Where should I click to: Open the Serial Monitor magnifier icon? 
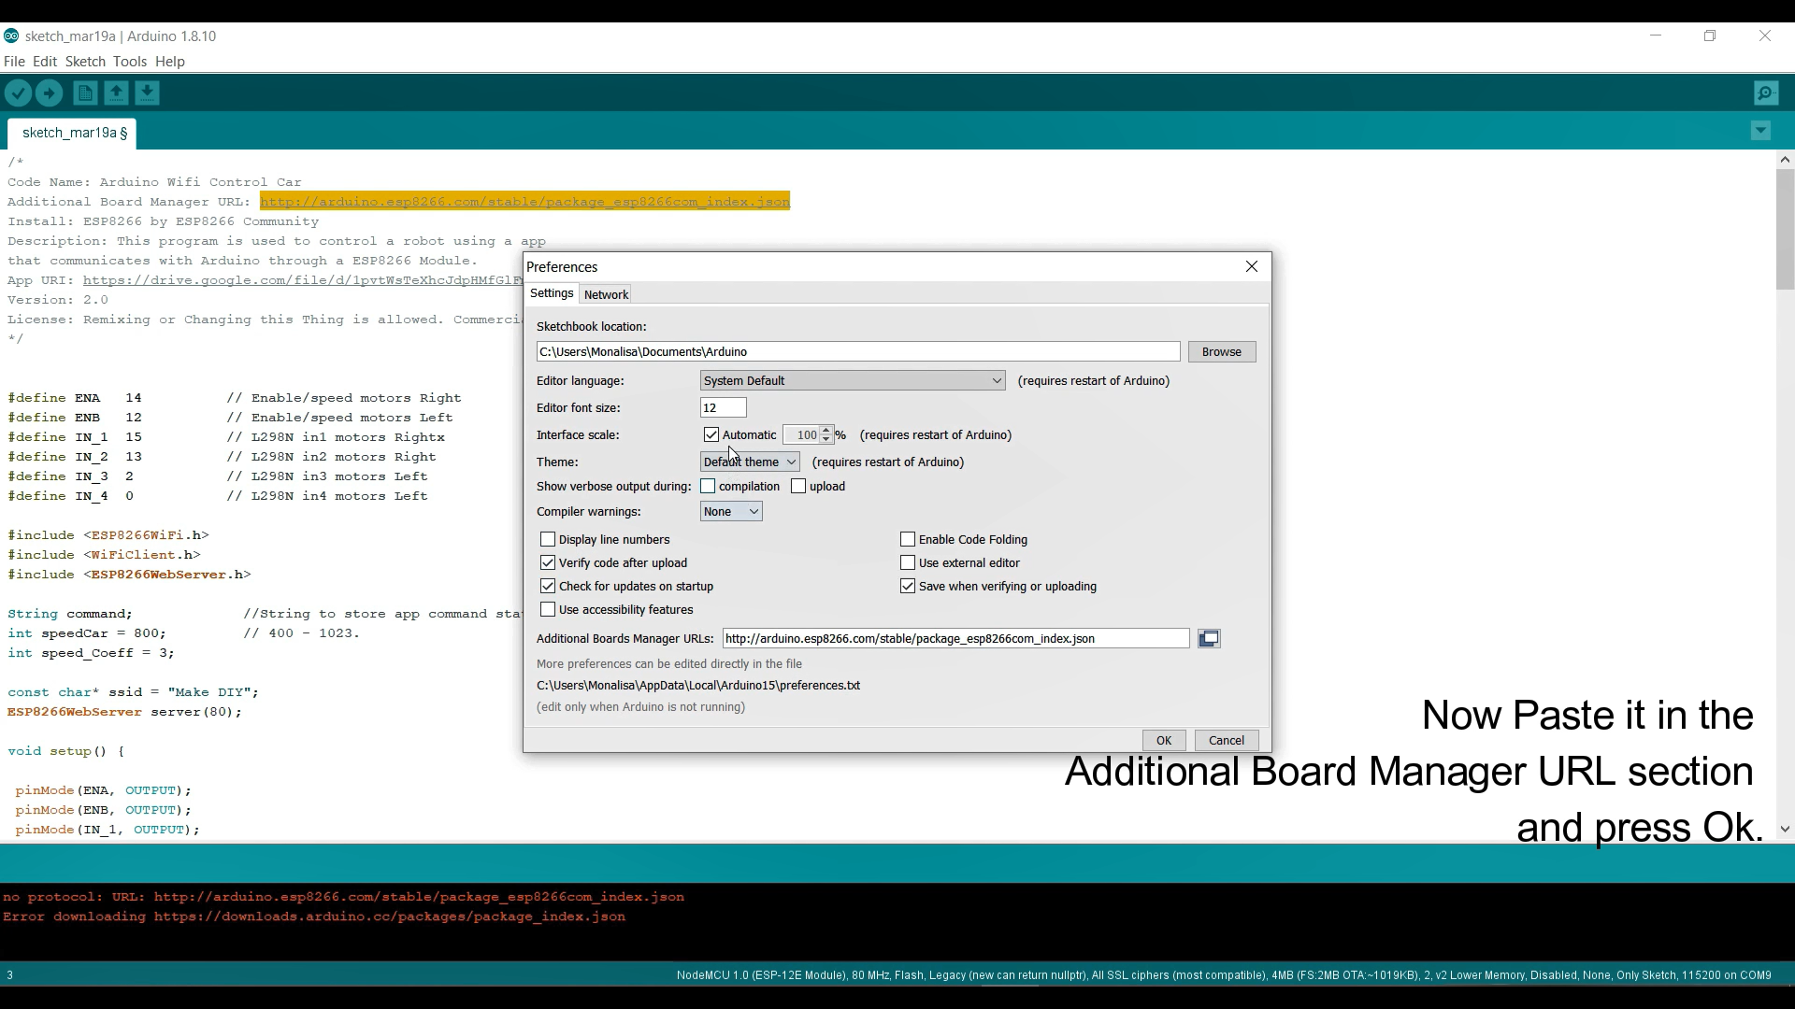(1766, 93)
